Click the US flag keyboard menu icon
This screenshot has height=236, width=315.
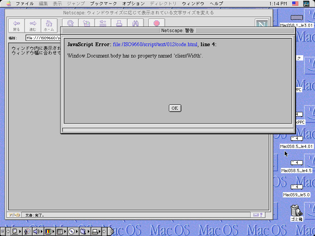coord(295,3)
